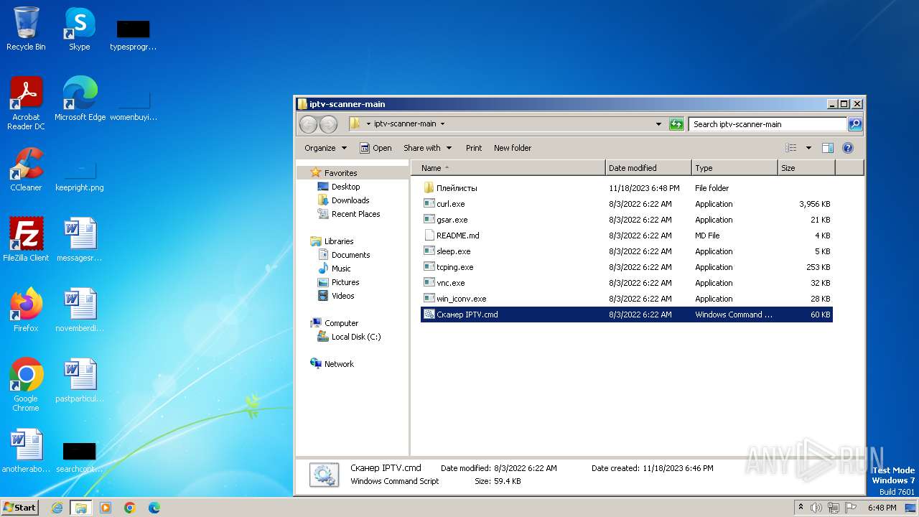Sort files by the Type column header

tap(734, 168)
